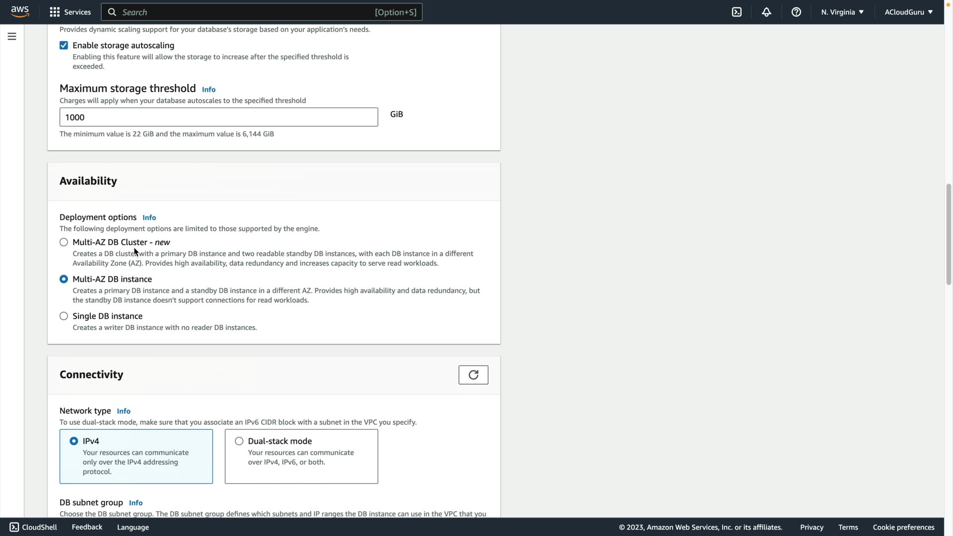Image resolution: width=953 pixels, height=536 pixels.
Task: Click the page vertical scrollbar thumb
Action: [x=949, y=234]
